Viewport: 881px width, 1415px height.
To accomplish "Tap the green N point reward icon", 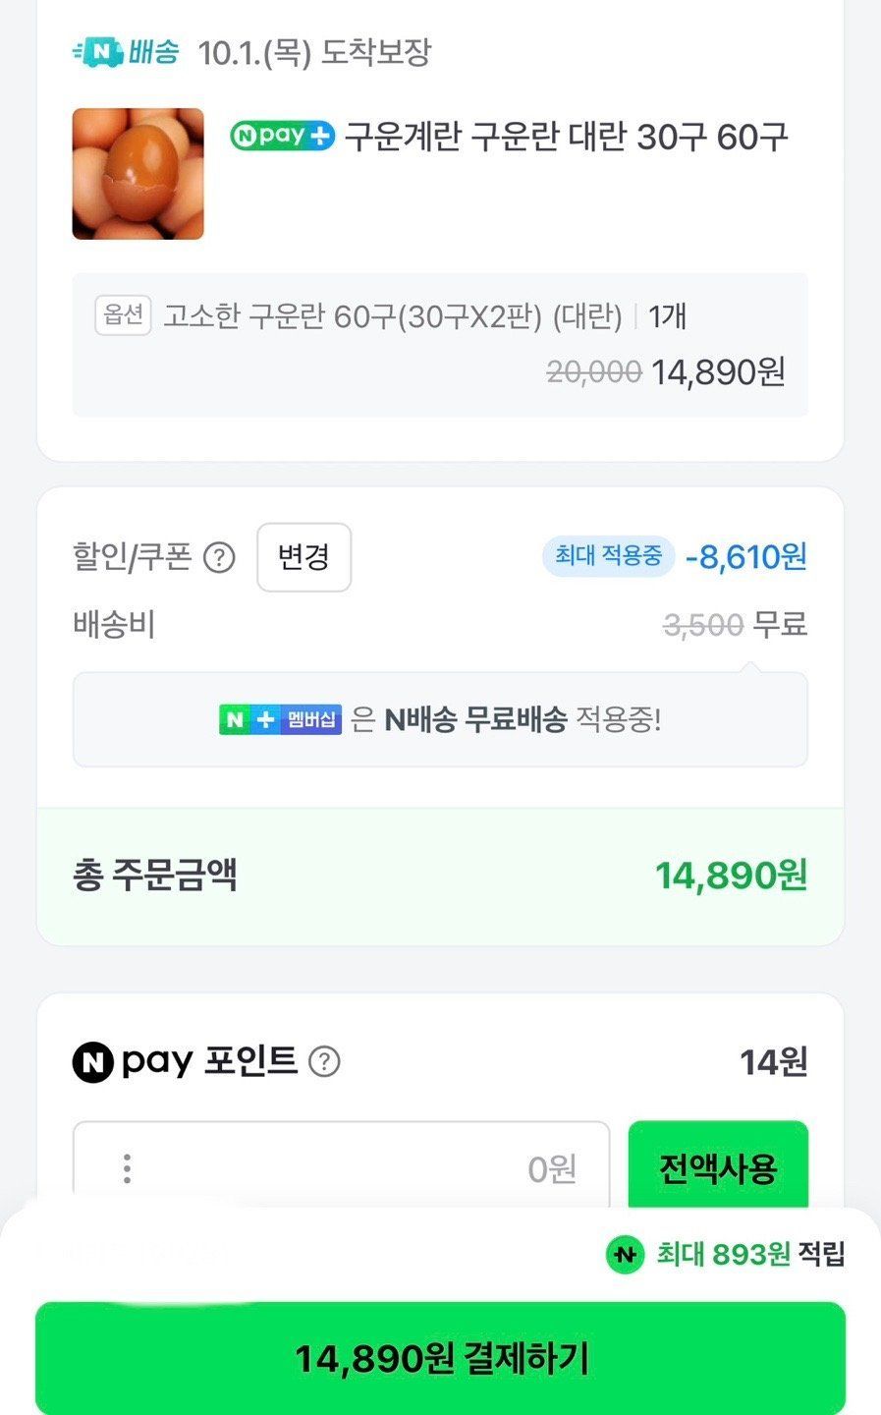I will point(624,1254).
